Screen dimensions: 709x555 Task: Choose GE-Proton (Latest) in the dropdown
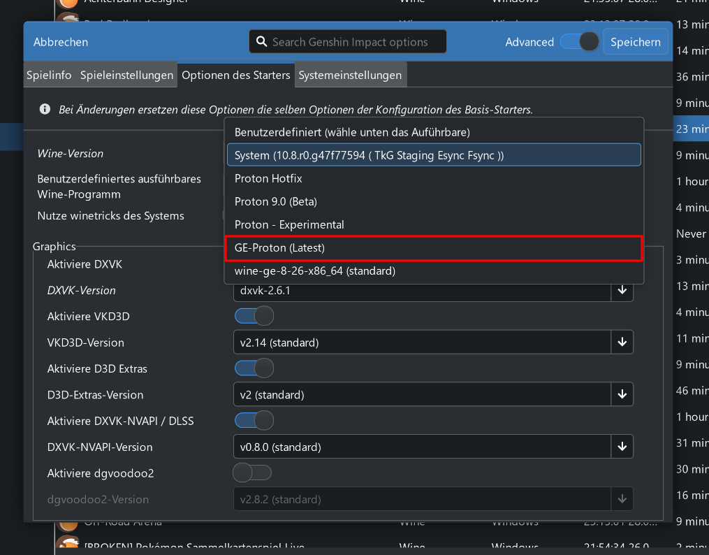pyautogui.click(x=434, y=248)
